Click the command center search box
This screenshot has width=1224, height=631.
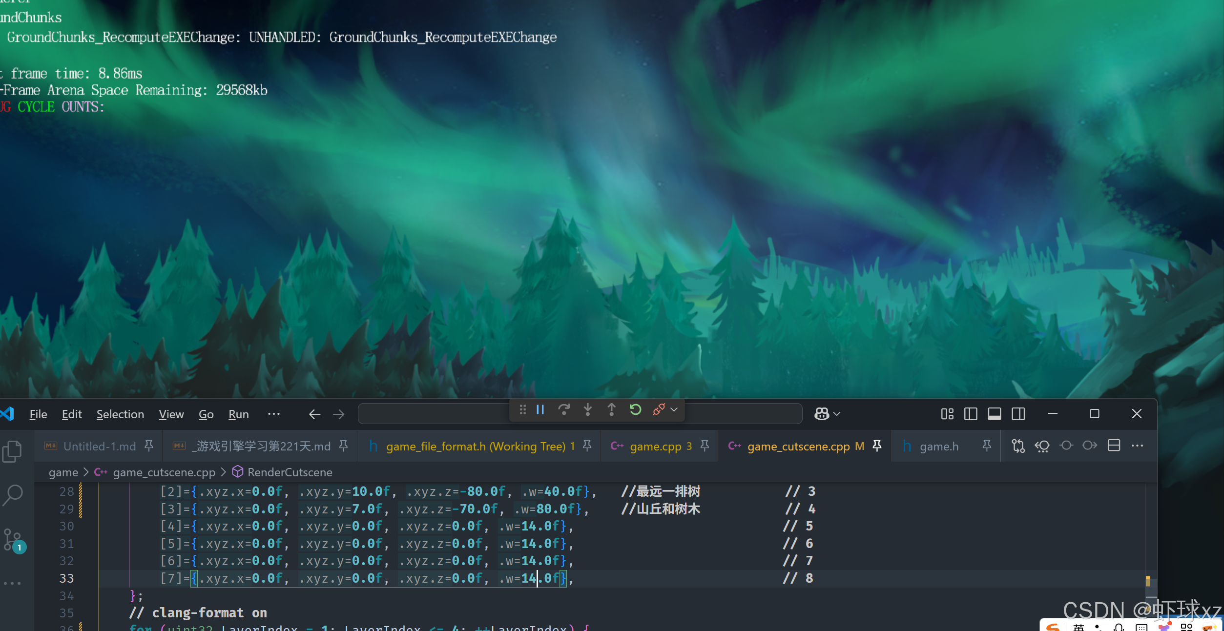435,414
